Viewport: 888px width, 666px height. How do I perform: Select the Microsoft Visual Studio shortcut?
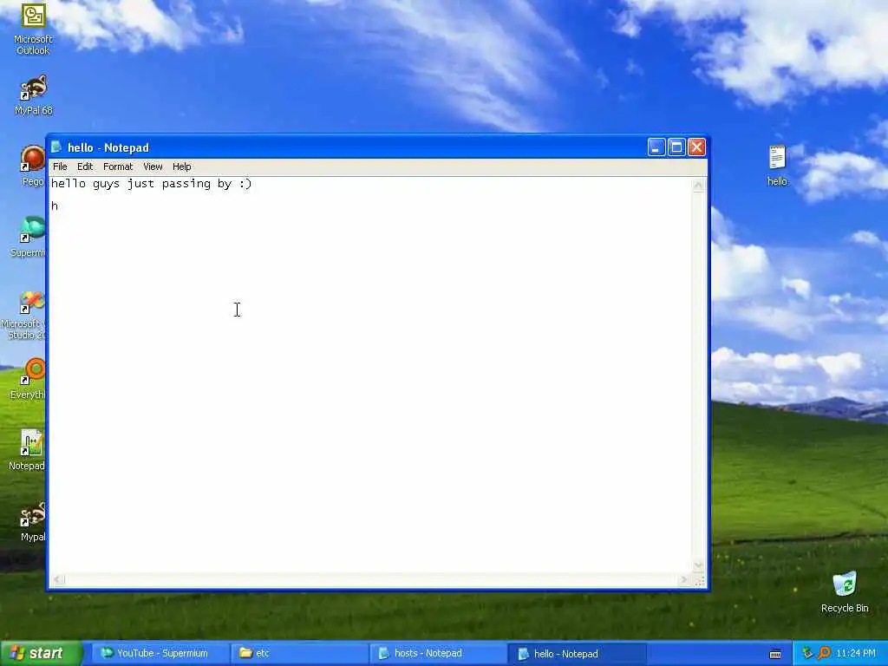coord(31,303)
